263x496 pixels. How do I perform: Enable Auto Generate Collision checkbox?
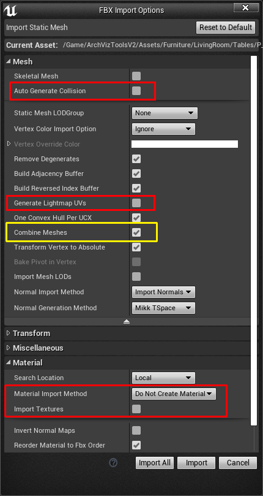136,91
